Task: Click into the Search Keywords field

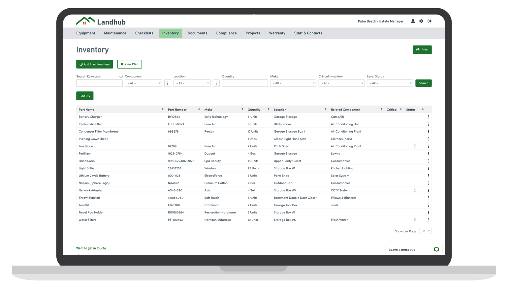Action: 99,83
